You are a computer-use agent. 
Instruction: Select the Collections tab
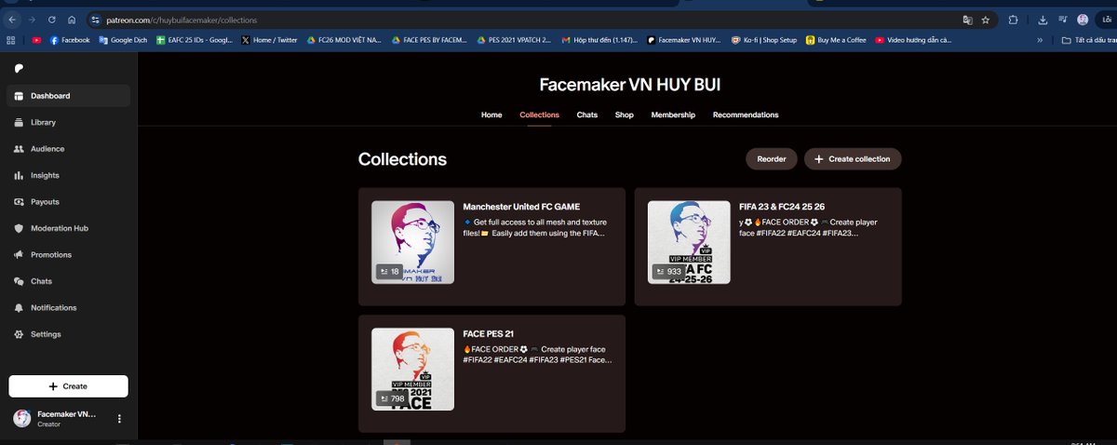[x=540, y=115]
